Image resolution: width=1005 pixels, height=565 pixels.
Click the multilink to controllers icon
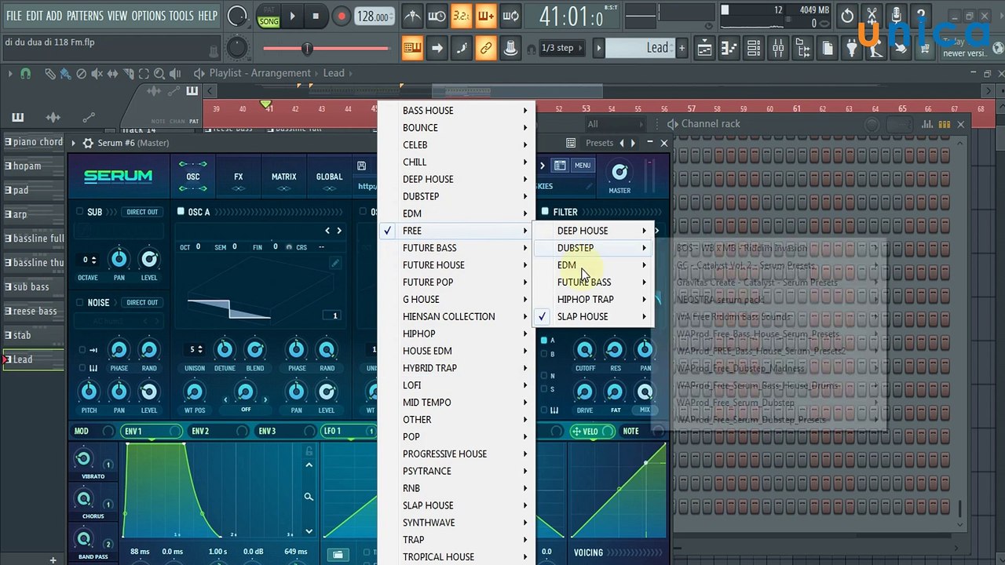510,48
